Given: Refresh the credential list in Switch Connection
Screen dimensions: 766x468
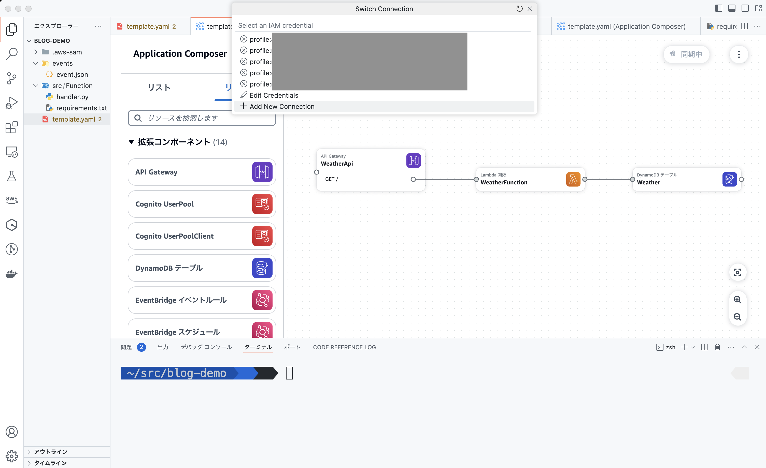Looking at the screenshot, I should (519, 9).
